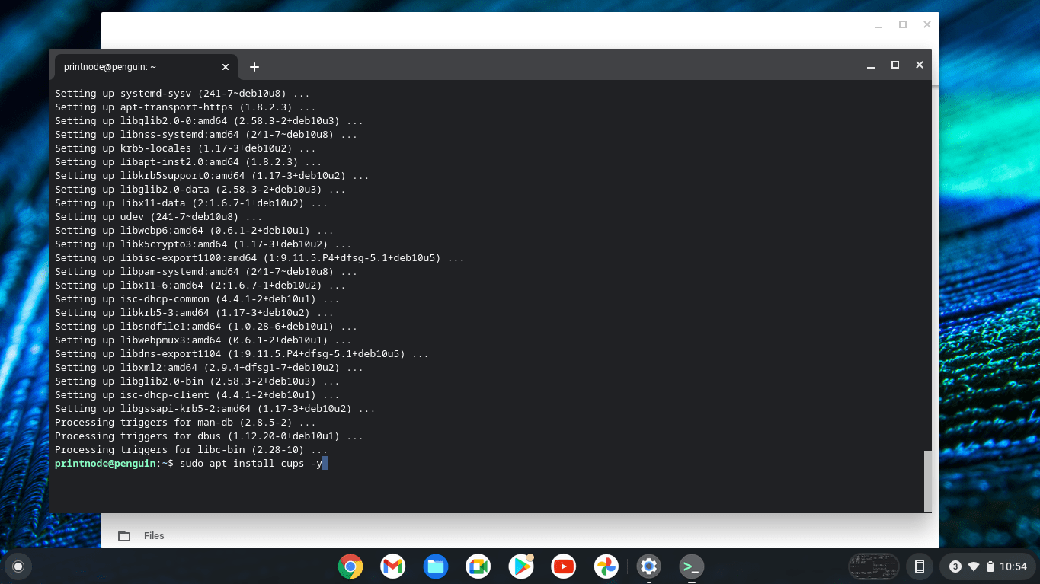Open Gmail from the shelf
The width and height of the screenshot is (1040, 584).
(392, 566)
